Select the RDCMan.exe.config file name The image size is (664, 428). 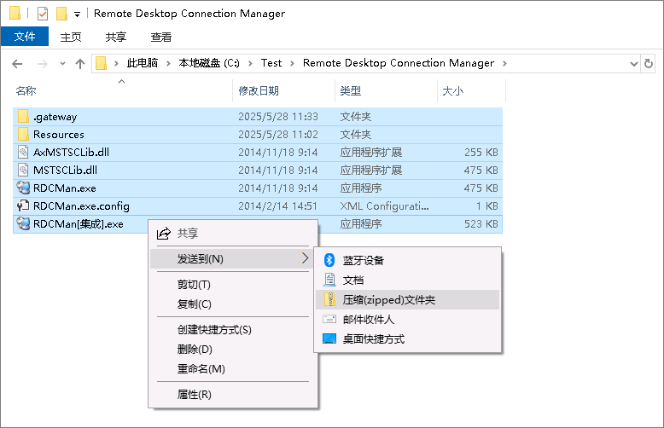81,206
